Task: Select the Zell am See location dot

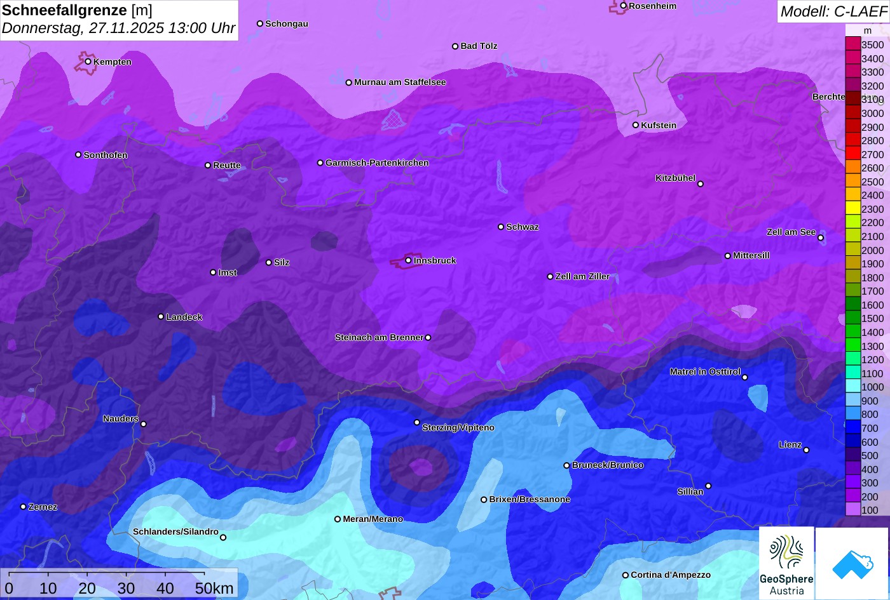Action: click(x=821, y=238)
